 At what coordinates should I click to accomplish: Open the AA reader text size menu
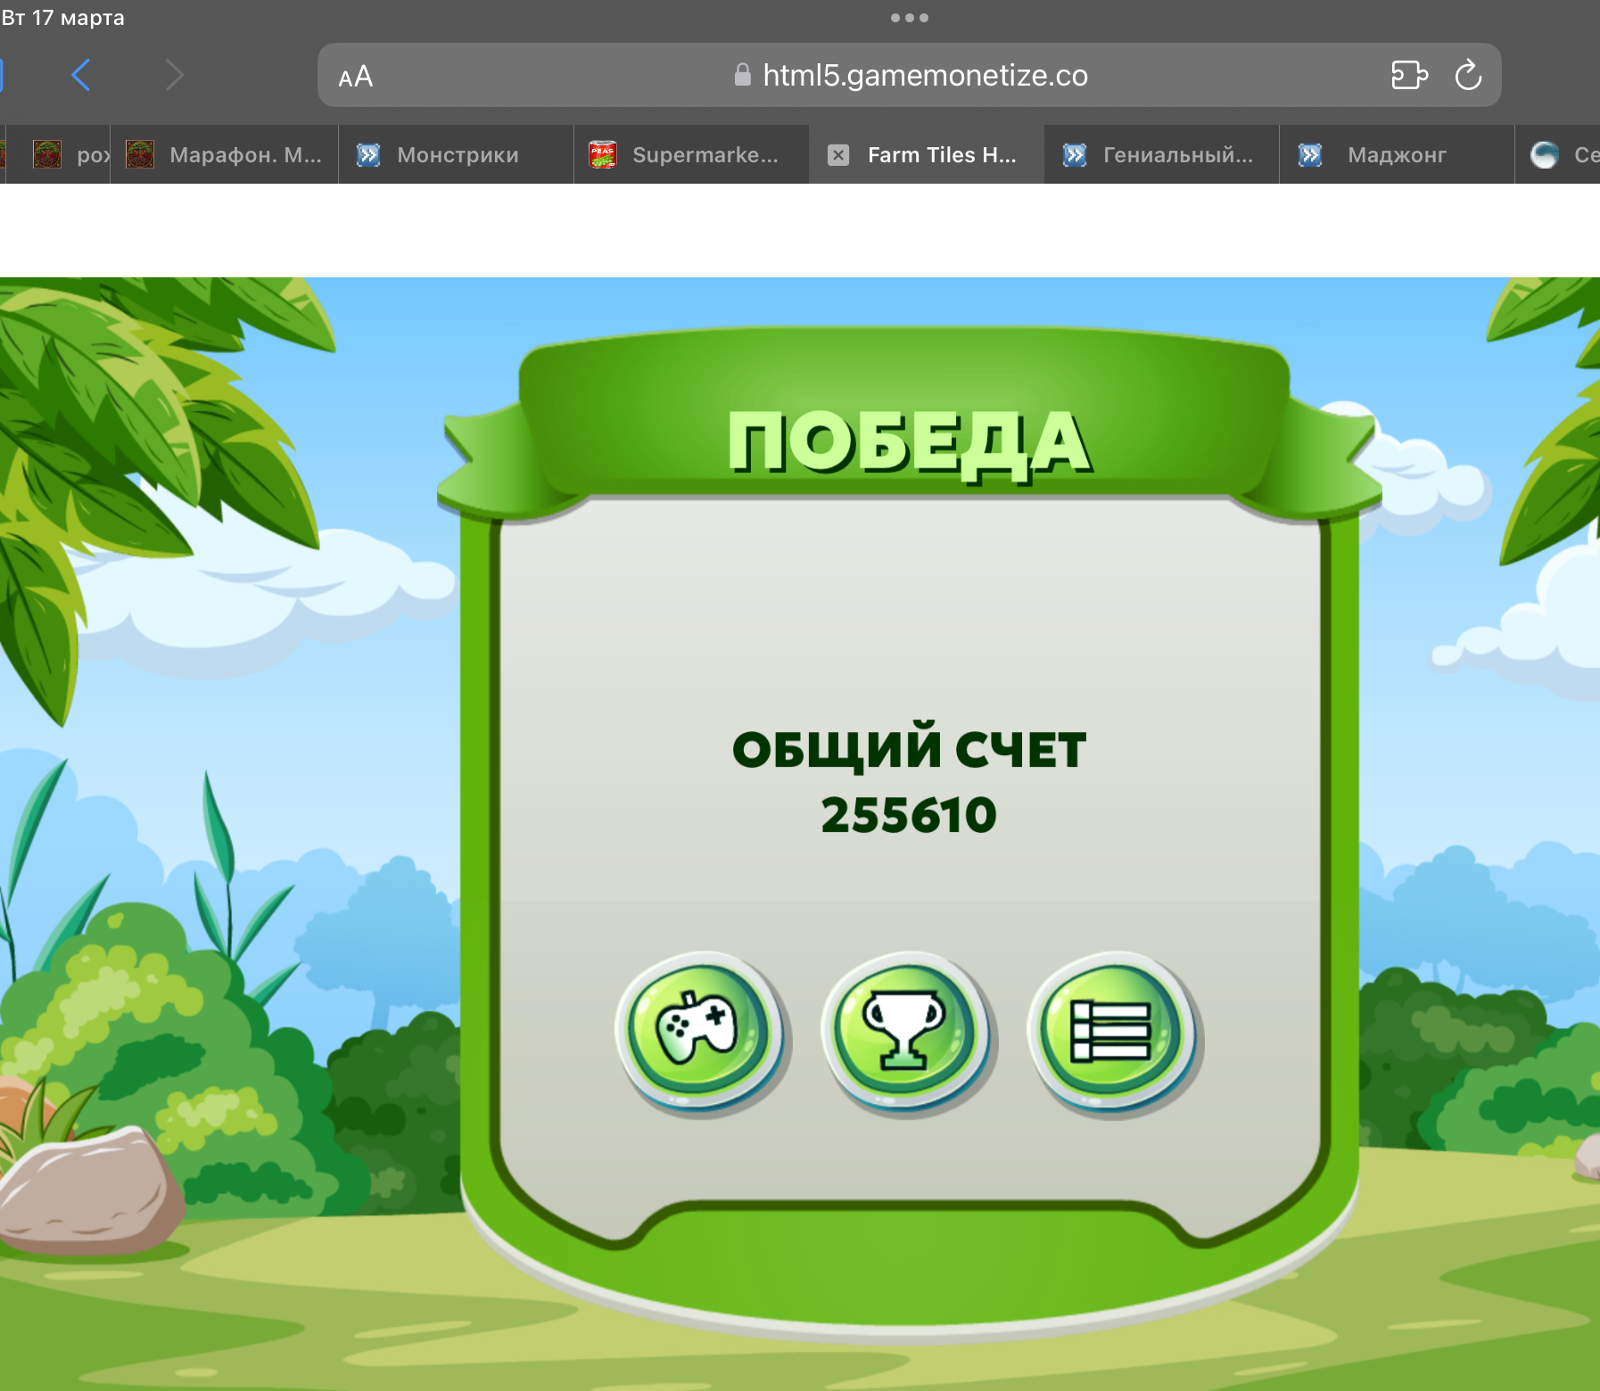pos(355,77)
